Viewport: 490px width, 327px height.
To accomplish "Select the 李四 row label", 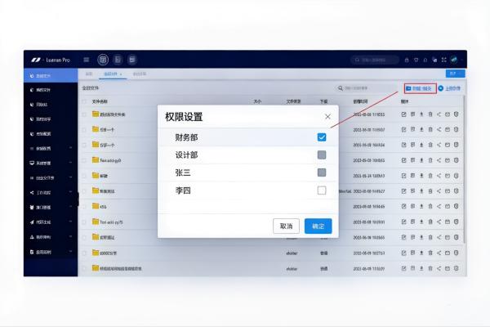I will point(183,190).
